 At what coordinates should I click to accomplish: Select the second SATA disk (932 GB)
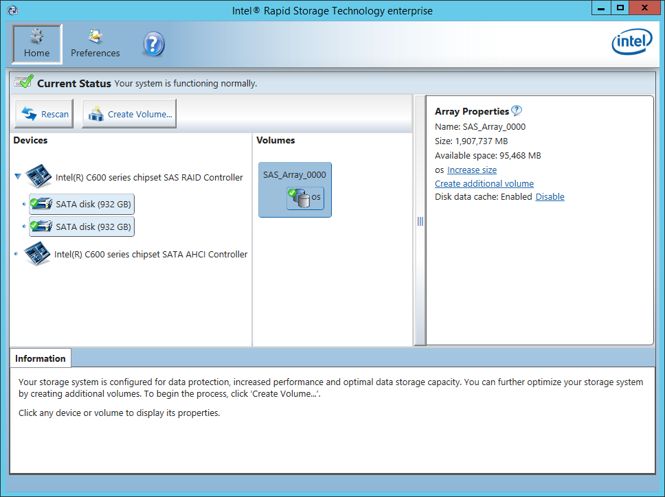82,227
